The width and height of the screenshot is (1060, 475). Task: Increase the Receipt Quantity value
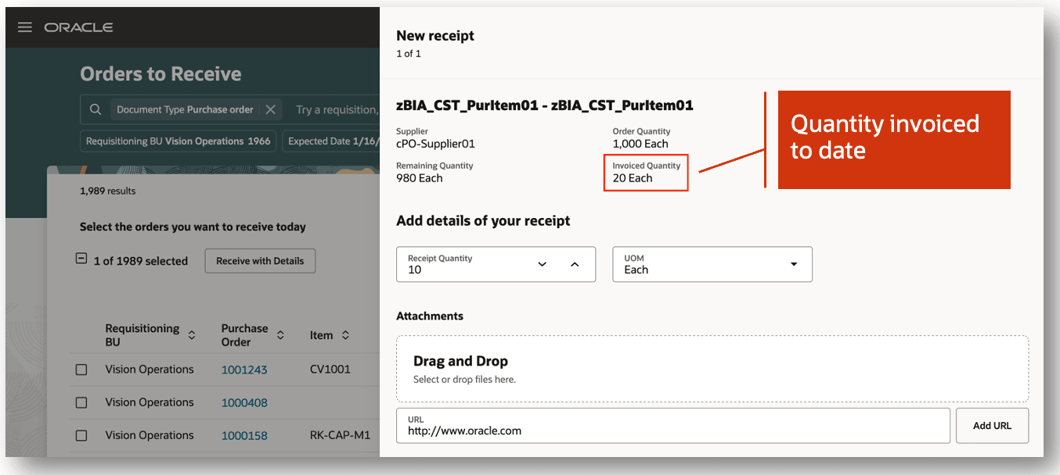coord(575,264)
